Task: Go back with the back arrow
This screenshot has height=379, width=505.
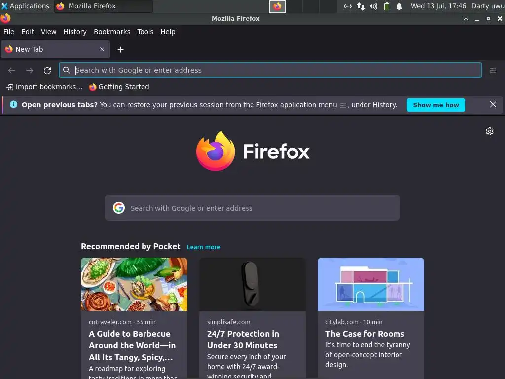Action: 12,70
